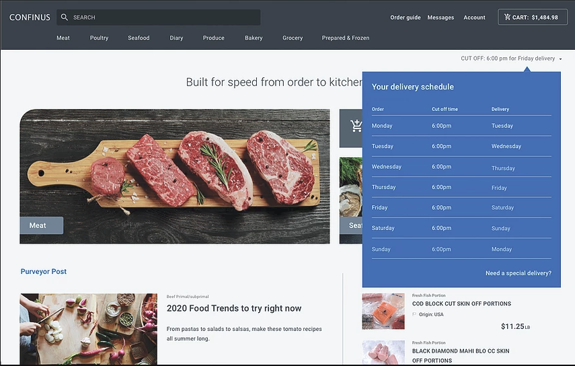Open the cart icon showing $1,484.98

(x=507, y=17)
